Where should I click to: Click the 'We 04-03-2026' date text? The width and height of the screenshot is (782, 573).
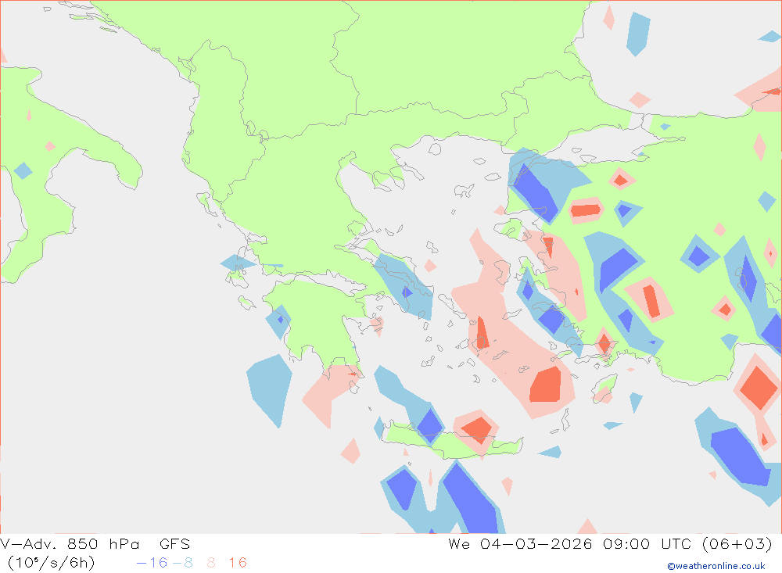pyautogui.click(x=520, y=544)
